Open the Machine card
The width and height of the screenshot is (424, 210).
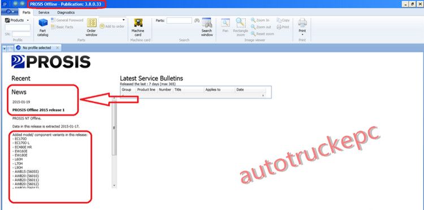click(x=138, y=27)
